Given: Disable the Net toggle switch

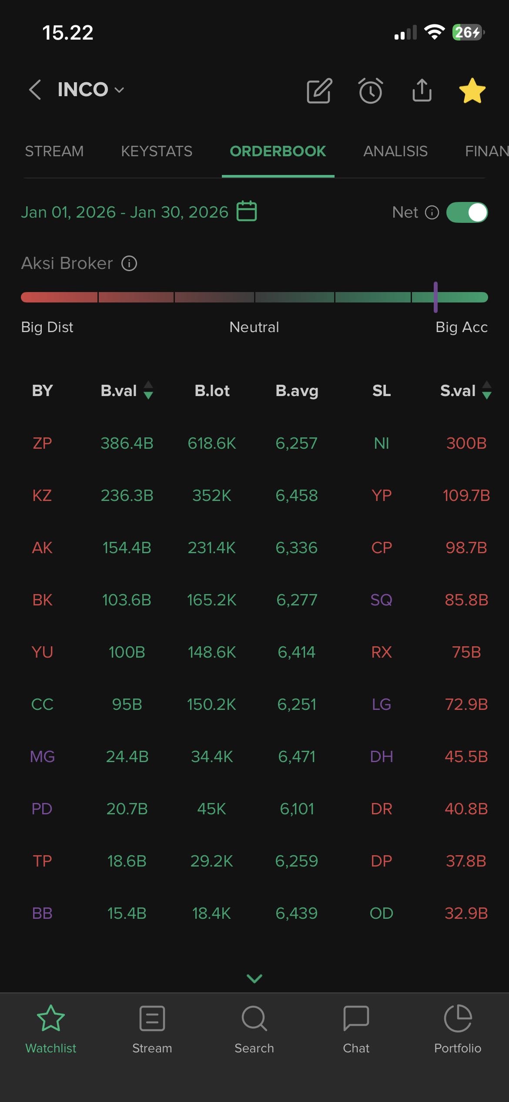Looking at the screenshot, I should 467,212.
